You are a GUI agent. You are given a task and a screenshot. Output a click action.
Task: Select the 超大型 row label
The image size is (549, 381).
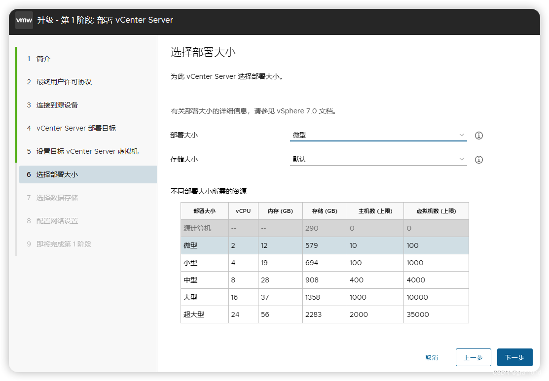pyautogui.click(x=194, y=314)
